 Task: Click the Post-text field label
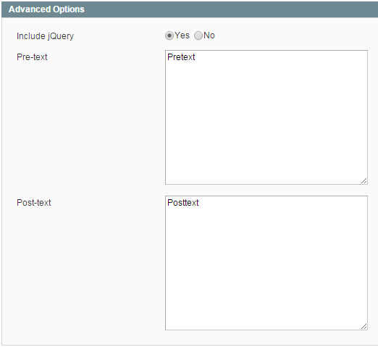click(x=34, y=203)
